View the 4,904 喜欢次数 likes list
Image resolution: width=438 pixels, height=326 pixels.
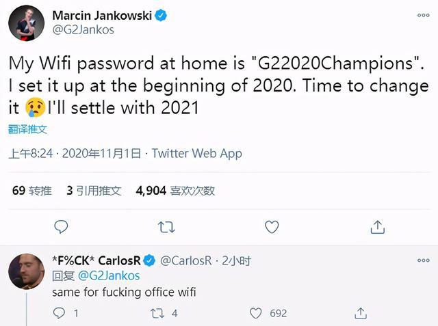(x=175, y=191)
